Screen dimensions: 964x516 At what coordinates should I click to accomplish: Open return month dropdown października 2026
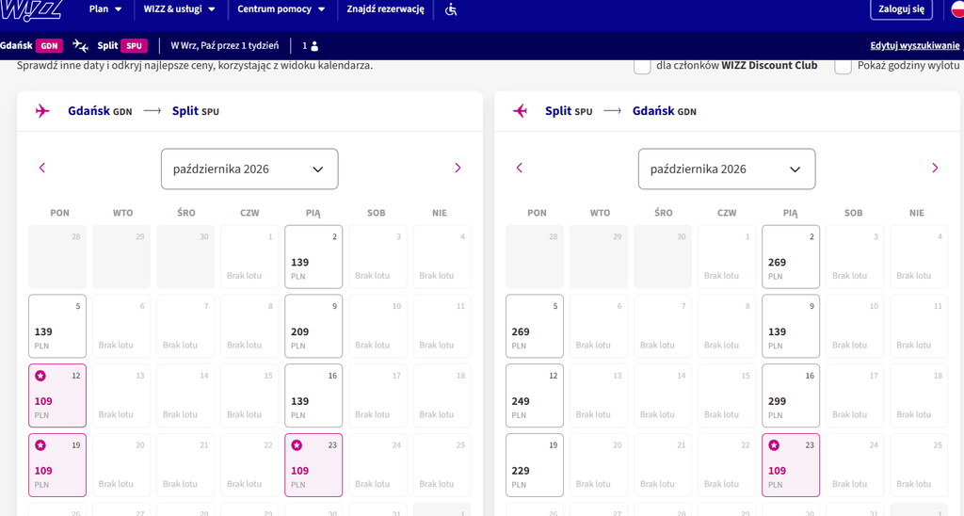(x=727, y=169)
